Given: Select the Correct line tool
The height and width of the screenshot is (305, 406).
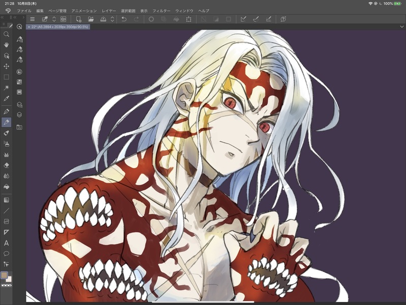Looking at the screenshot, I should click(x=7, y=264).
